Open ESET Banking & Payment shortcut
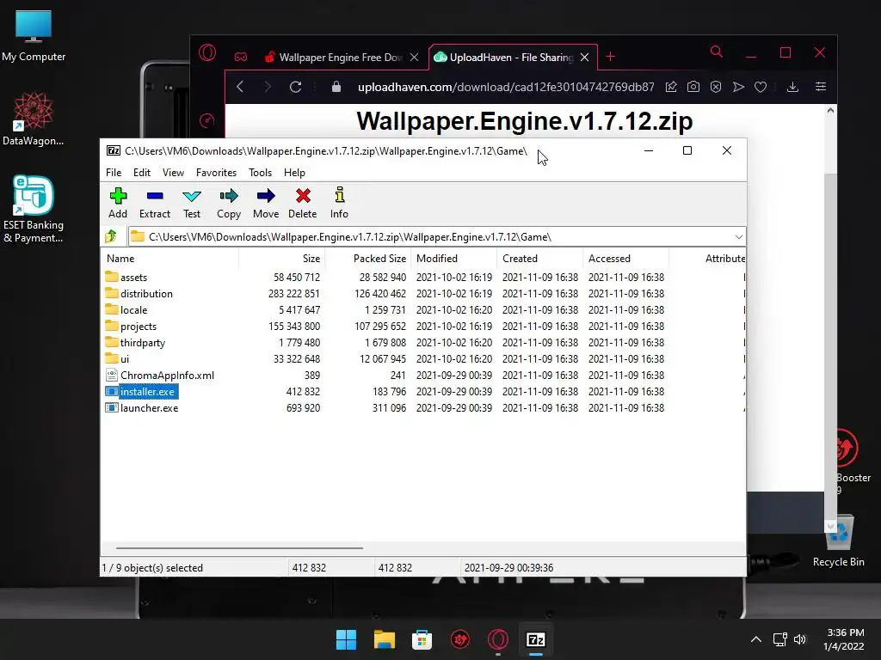 pyautogui.click(x=34, y=209)
